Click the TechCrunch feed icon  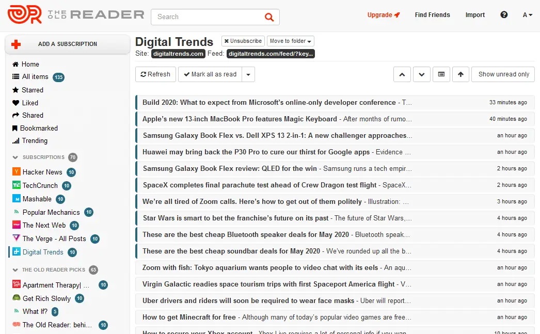(x=16, y=185)
